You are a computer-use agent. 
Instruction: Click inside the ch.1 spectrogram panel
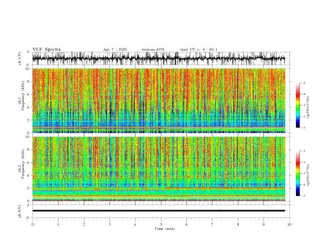point(159,100)
